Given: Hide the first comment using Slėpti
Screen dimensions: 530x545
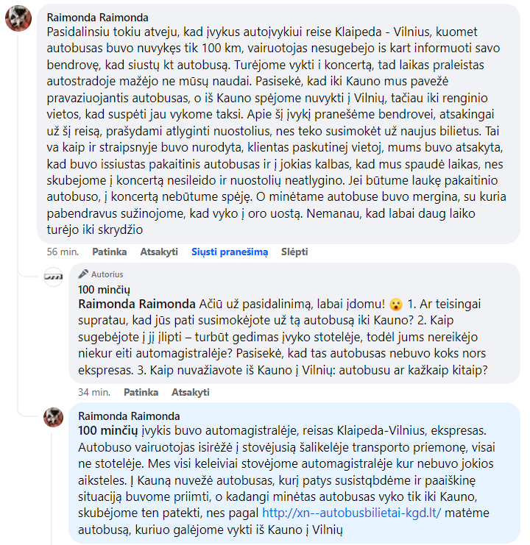Looking at the screenshot, I should coord(294,252).
